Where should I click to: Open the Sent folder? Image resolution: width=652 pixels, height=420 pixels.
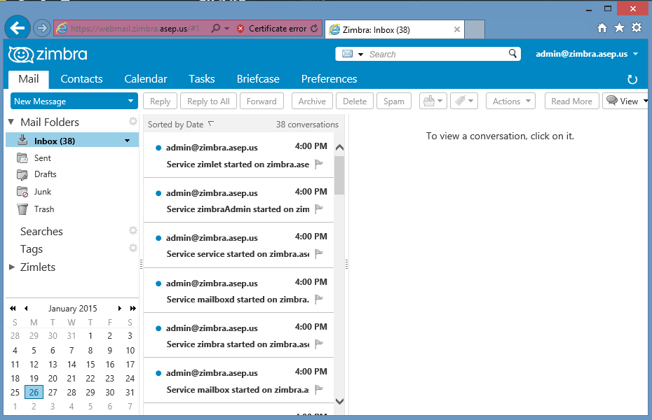tap(42, 157)
